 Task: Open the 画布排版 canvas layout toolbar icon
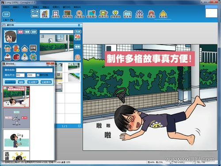click(x=67, y=14)
